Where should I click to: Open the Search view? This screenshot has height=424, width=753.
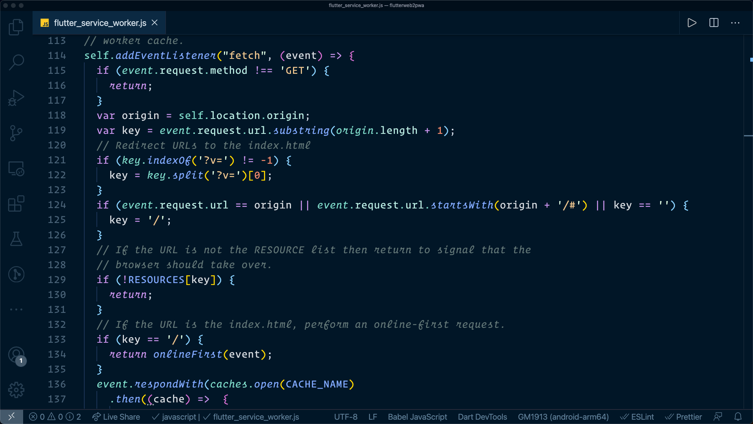[16, 62]
